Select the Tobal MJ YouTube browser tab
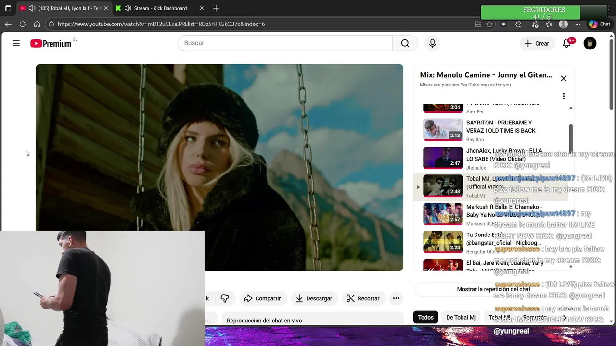The height and width of the screenshot is (346, 616). pyautogui.click(x=63, y=8)
